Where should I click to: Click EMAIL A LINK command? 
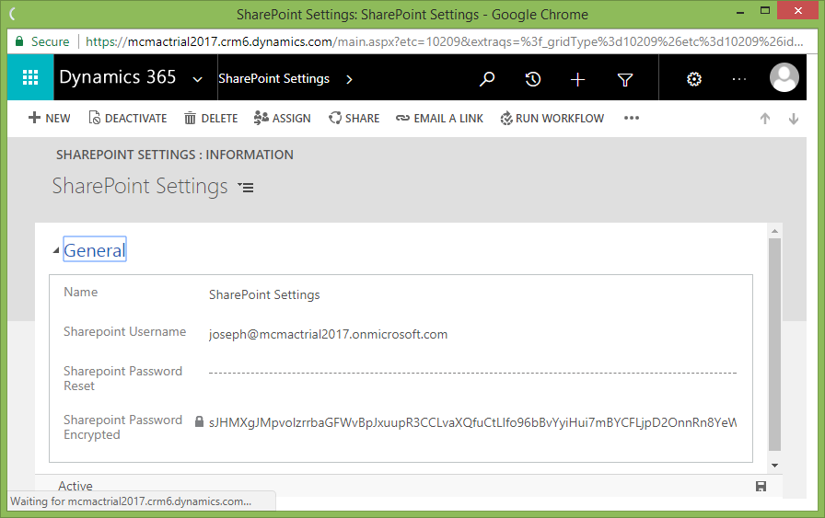[x=441, y=118]
